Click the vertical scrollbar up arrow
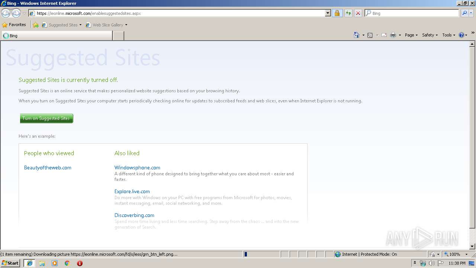The height and width of the screenshot is (268, 476). (x=473, y=44)
